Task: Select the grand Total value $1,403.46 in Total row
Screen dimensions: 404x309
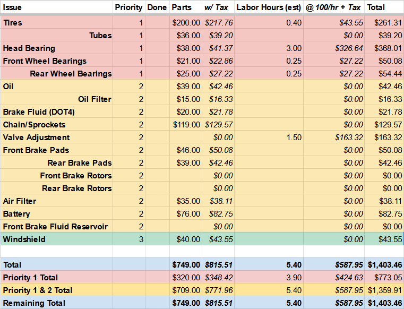Action: point(384,264)
